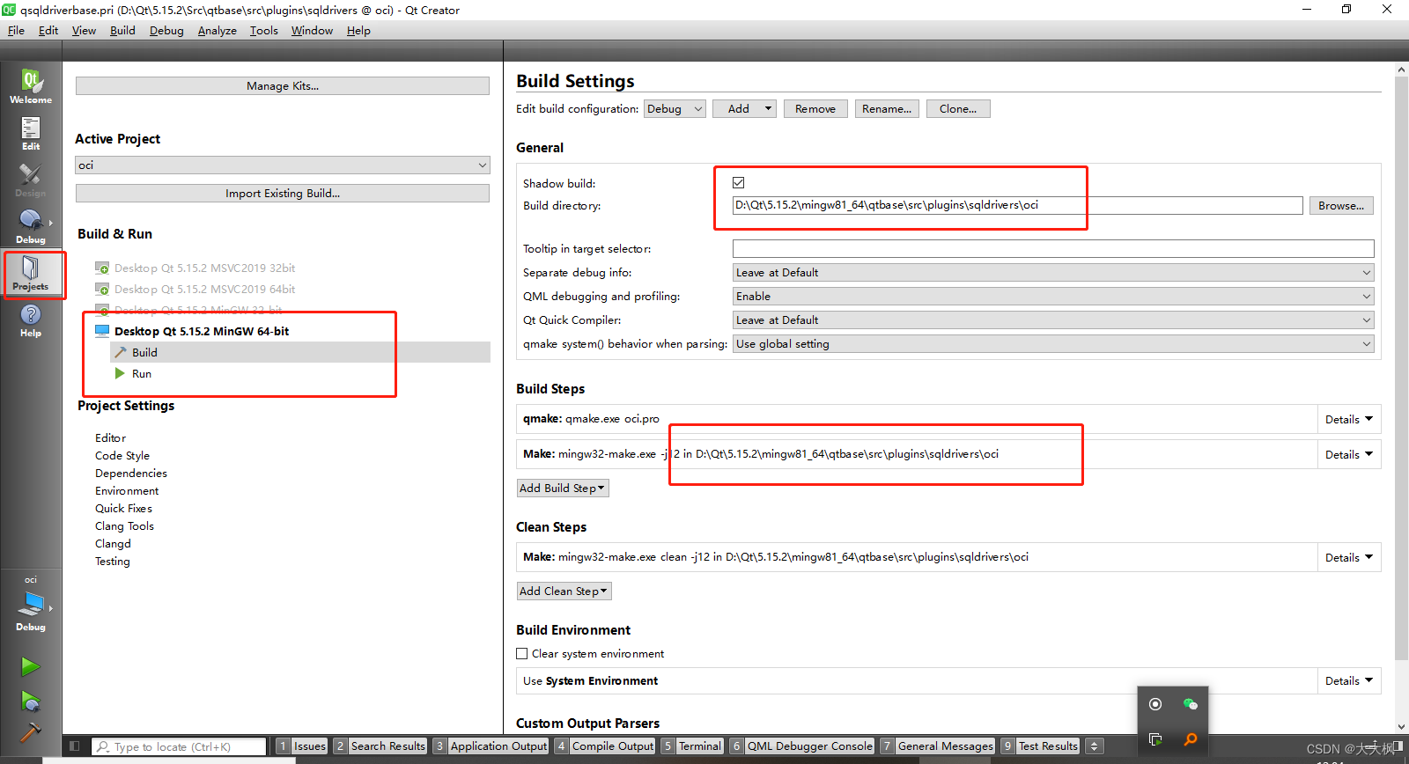Click the vertical scrollbar of Build Settings
This screenshot has height=764, width=1409.
tap(1402, 368)
